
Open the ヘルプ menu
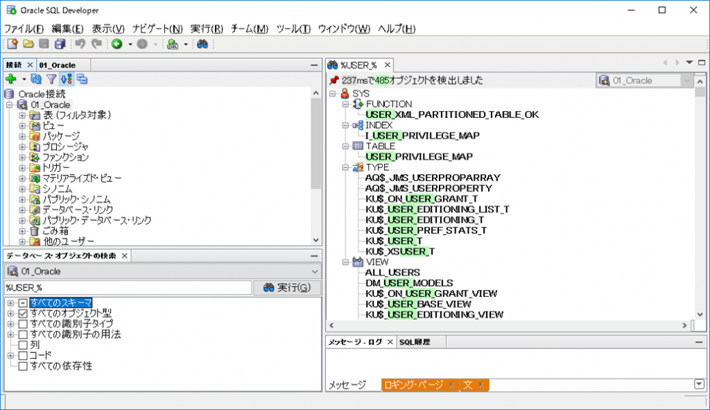pyautogui.click(x=397, y=29)
